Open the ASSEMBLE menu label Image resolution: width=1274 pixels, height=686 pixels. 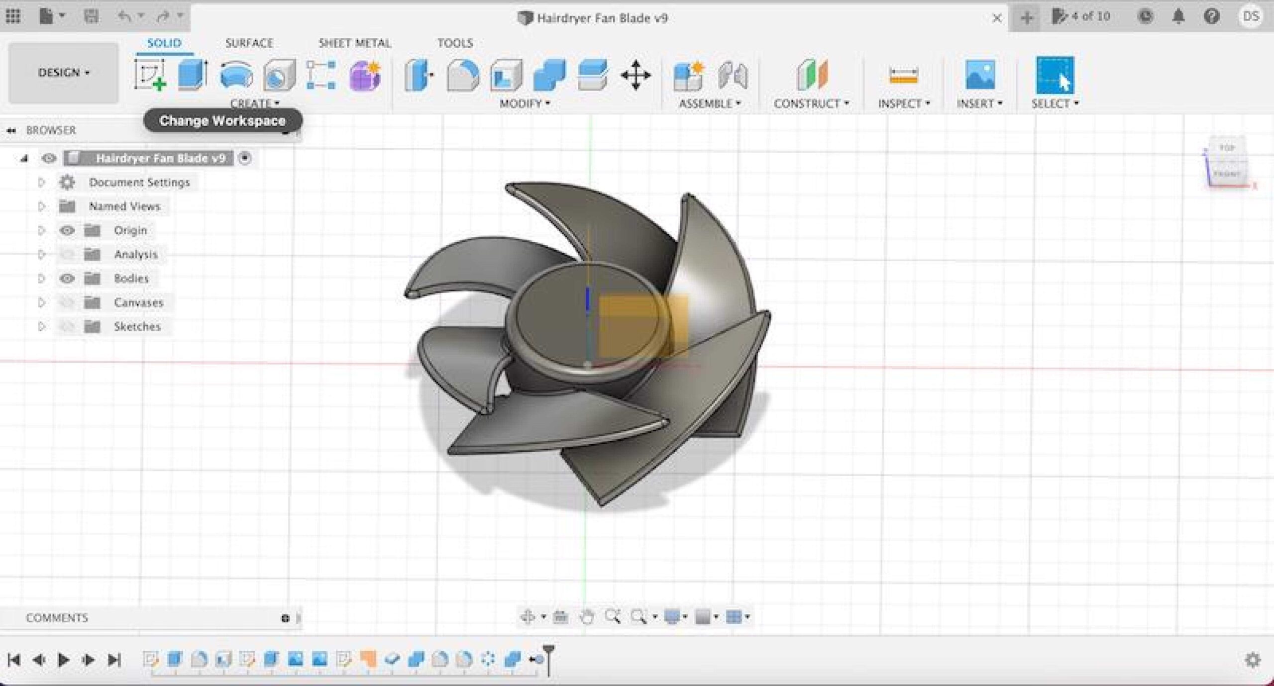(710, 103)
